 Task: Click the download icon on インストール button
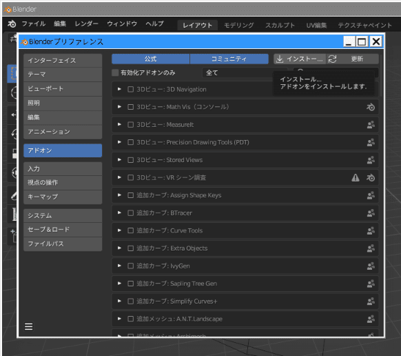click(x=280, y=59)
